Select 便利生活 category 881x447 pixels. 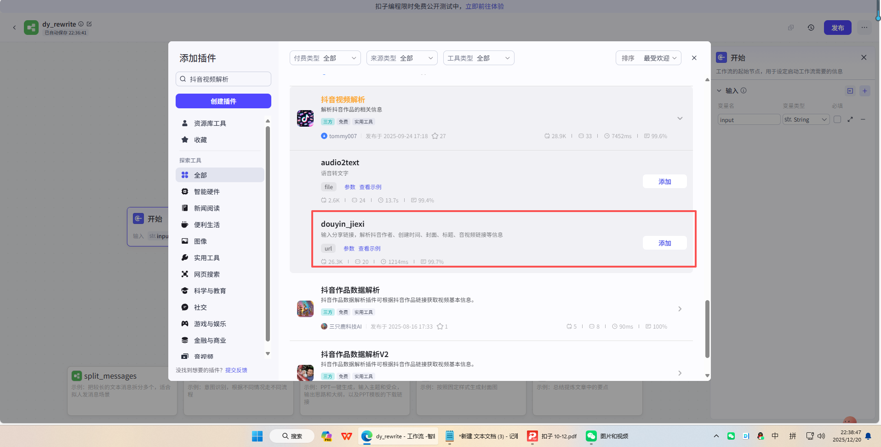220,224
